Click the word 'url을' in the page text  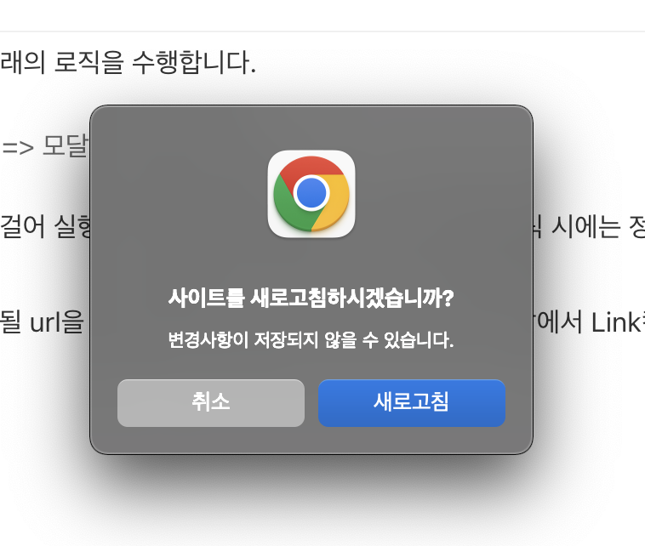57,322
